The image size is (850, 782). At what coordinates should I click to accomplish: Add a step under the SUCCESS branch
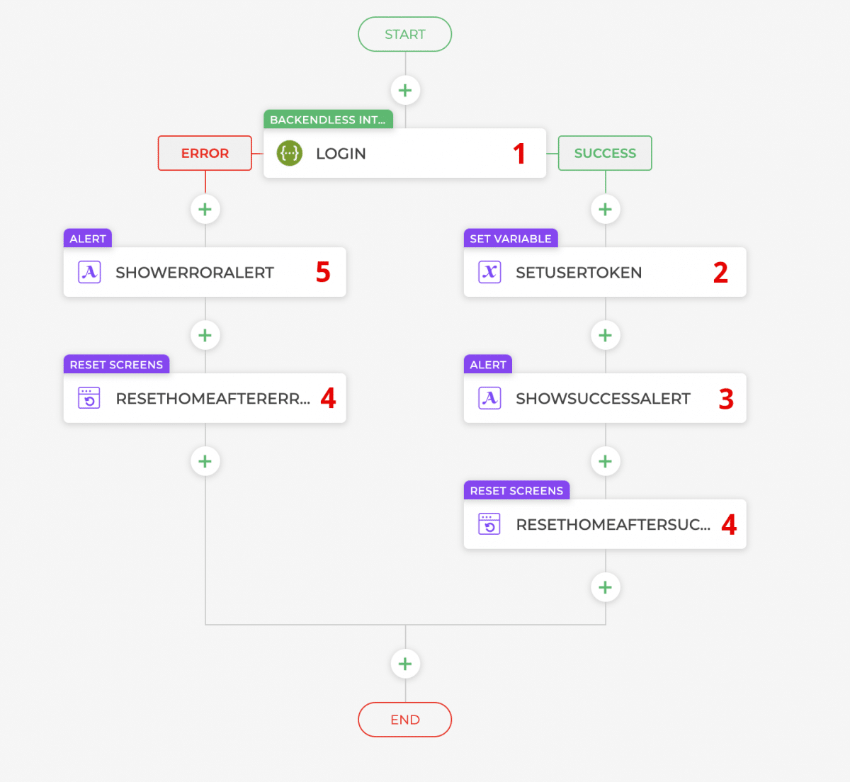point(605,209)
